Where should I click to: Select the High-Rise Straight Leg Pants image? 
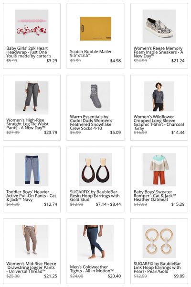tap(32, 98)
